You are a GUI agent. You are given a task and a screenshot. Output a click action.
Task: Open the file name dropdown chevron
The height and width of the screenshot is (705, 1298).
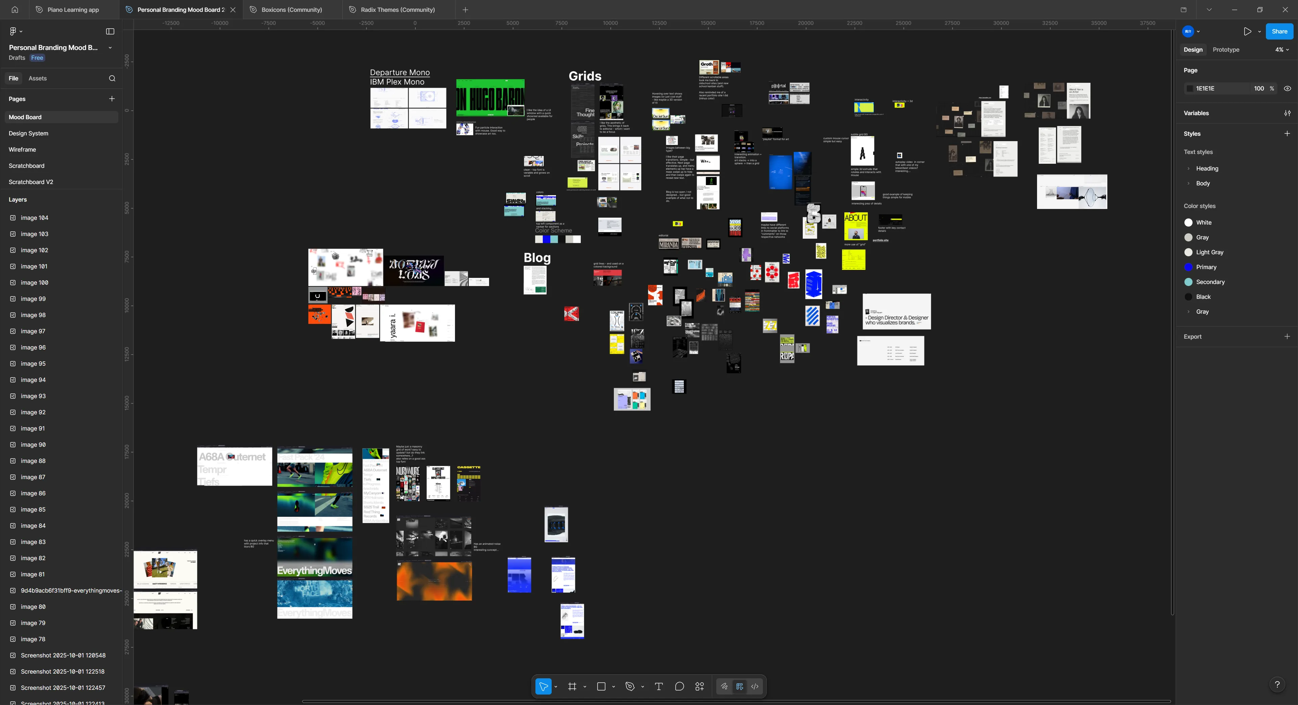coord(110,47)
